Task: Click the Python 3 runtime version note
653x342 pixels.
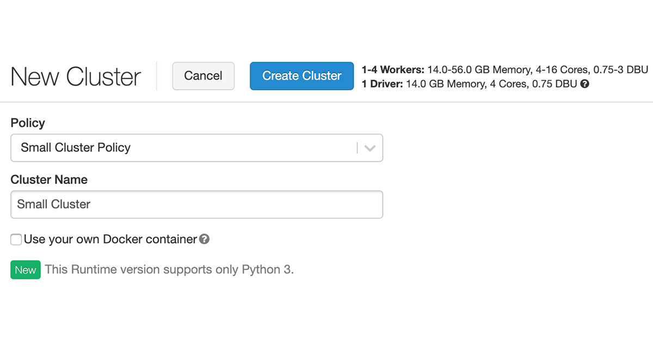Action: click(x=169, y=270)
